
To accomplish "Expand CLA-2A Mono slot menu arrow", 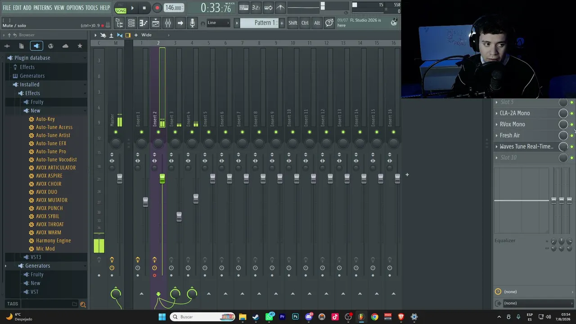I will tap(496, 113).
